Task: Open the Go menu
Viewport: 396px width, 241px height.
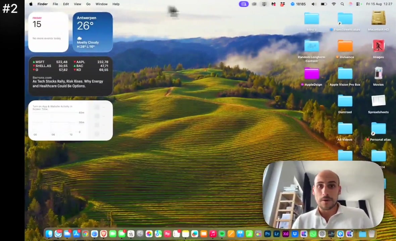Action: click(x=88, y=4)
